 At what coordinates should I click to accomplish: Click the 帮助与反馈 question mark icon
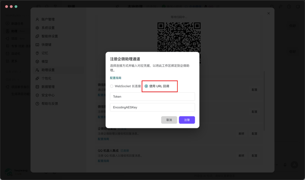(x=37, y=104)
